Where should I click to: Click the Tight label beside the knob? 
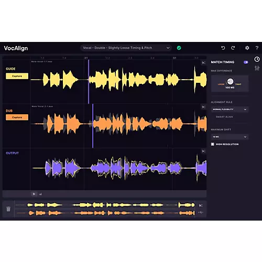point(238,84)
